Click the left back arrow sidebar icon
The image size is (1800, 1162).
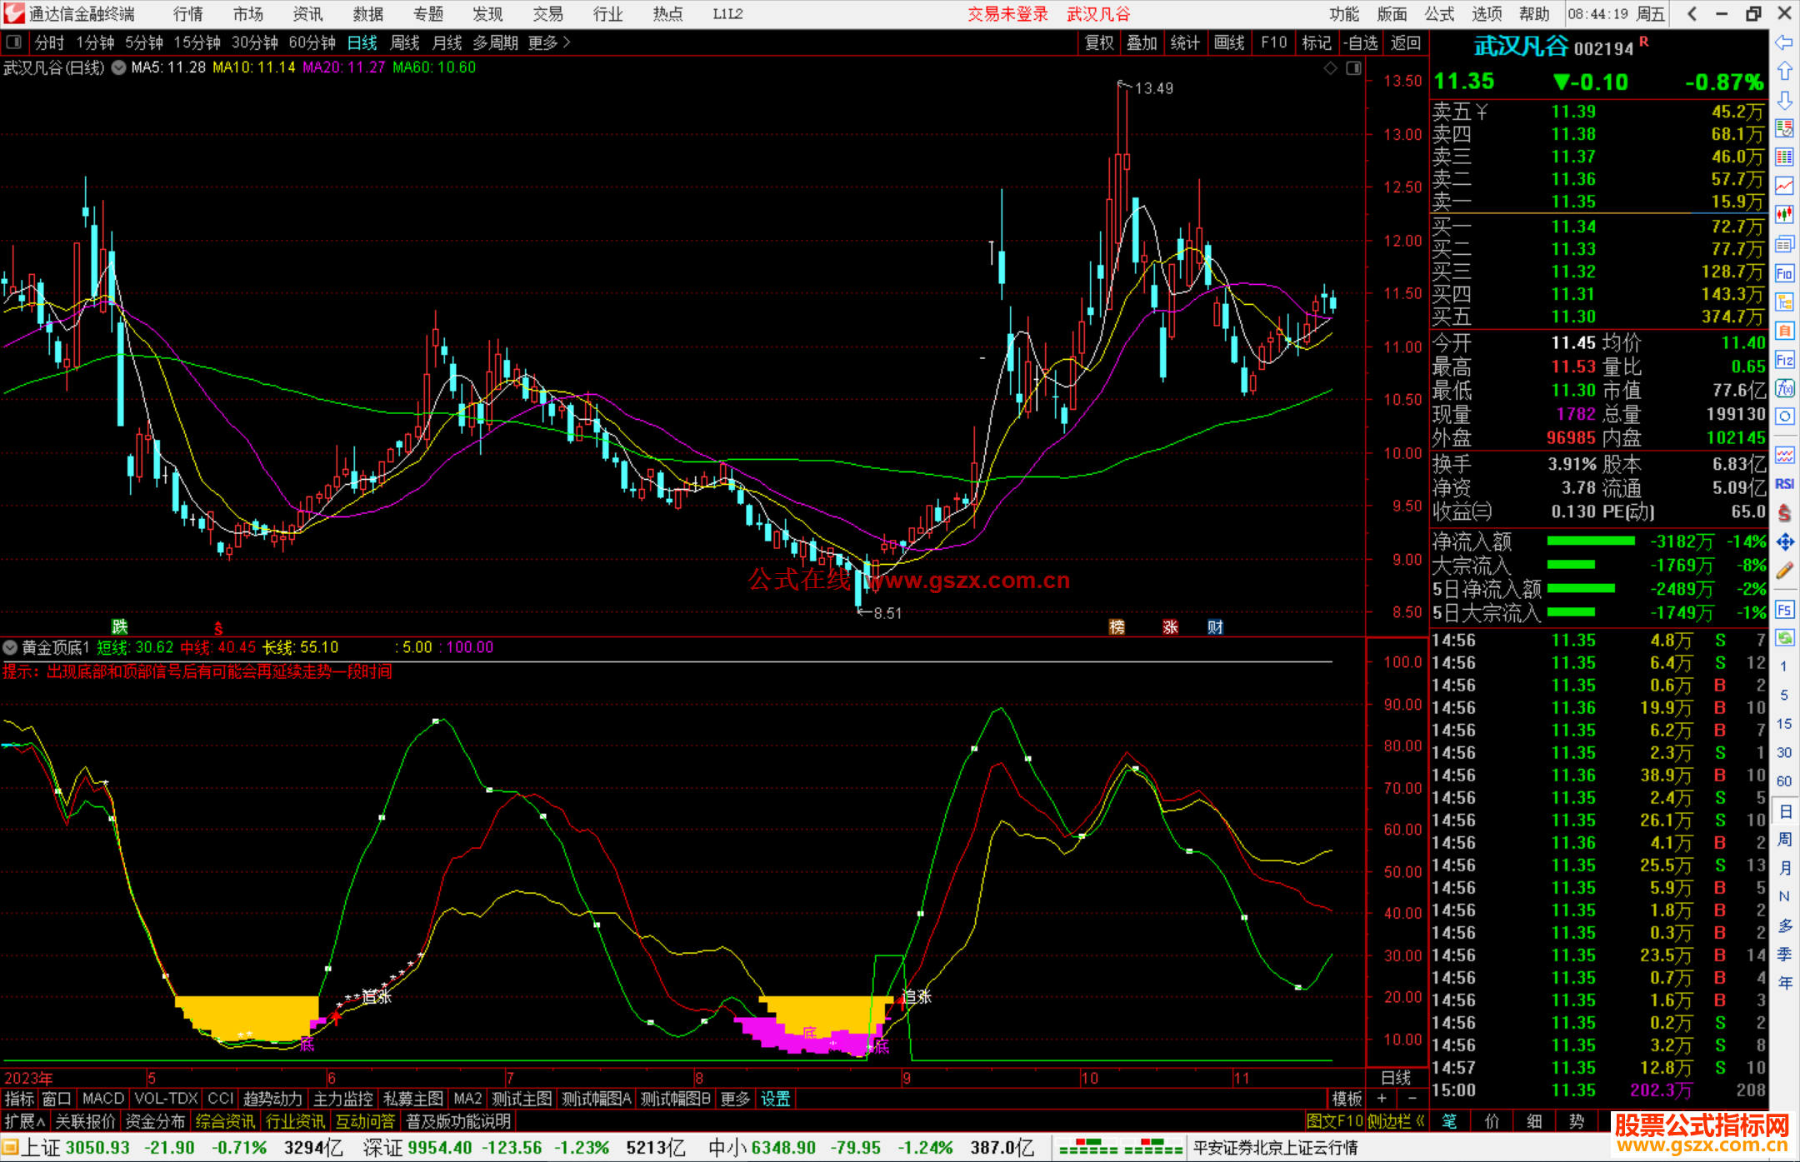point(1784,42)
